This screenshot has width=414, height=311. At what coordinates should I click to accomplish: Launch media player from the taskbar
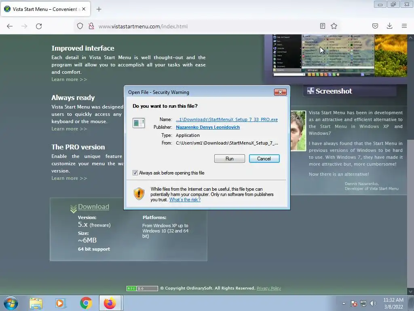click(60, 303)
